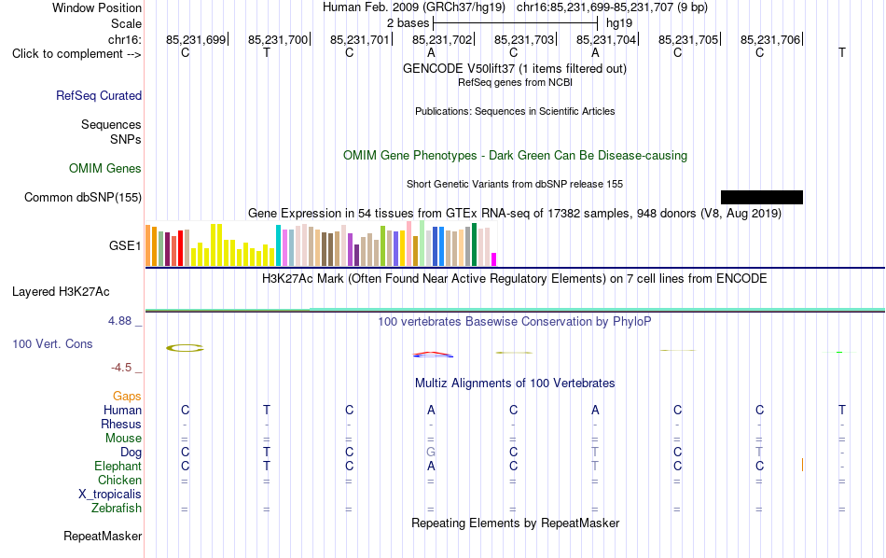Click ruler position label 85,231,701

[360, 39]
